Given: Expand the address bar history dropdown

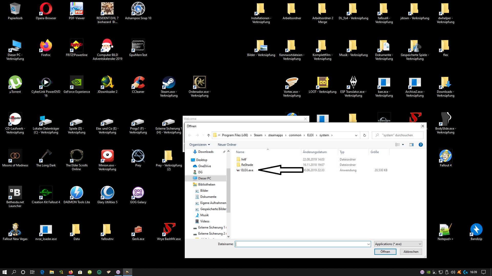Looking at the screenshot, I should (x=356, y=135).
